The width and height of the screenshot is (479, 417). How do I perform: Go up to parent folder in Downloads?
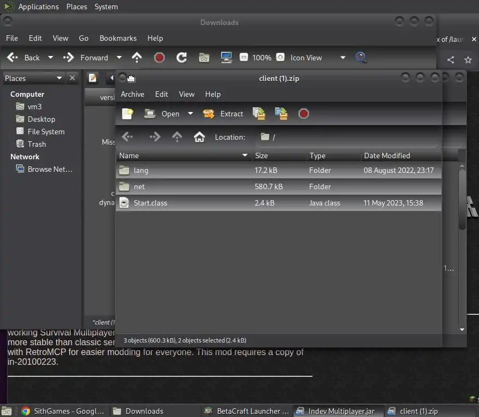click(137, 58)
